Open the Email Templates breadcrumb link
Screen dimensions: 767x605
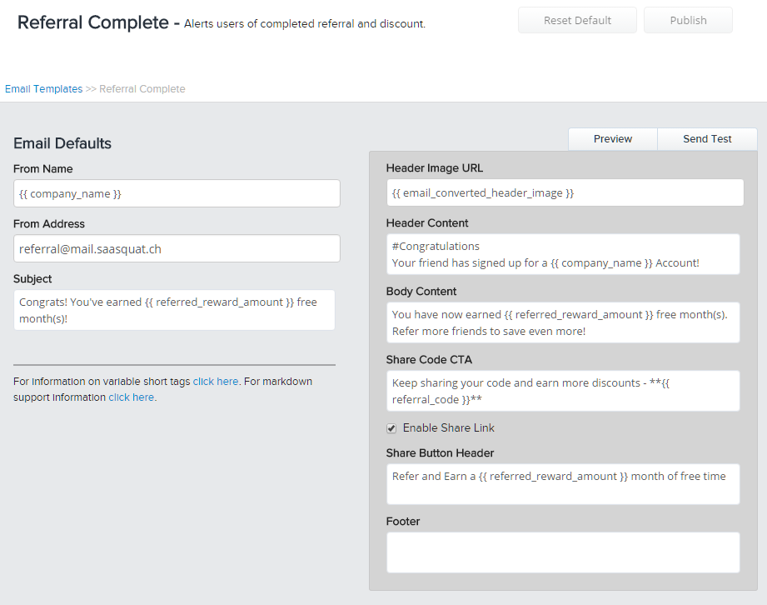43,89
